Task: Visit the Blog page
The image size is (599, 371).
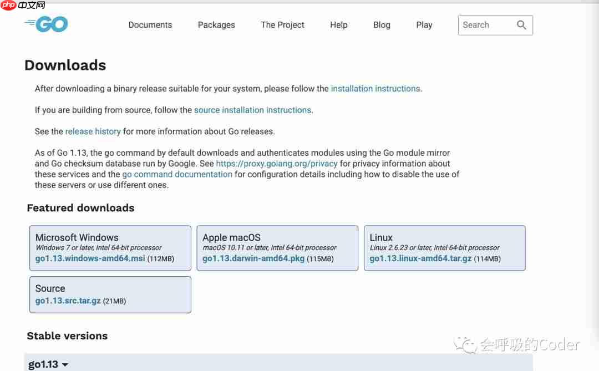Action: click(x=382, y=25)
